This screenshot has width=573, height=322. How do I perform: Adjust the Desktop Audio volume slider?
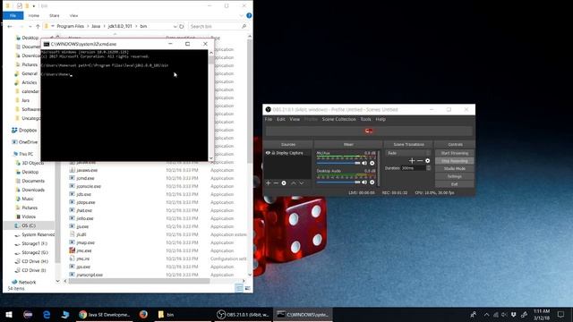tap(338, 182)
